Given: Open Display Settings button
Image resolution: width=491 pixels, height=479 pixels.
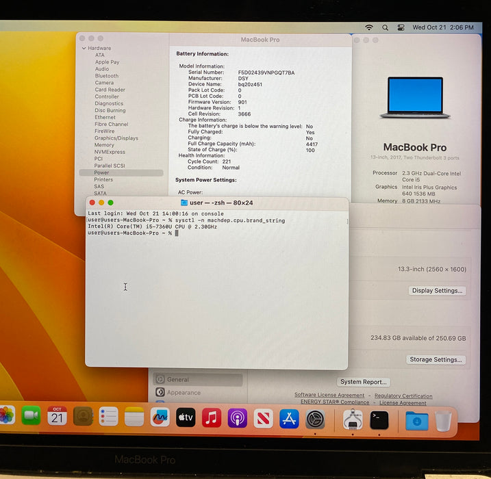Looking at the screenshot, I should coord(437,290).
